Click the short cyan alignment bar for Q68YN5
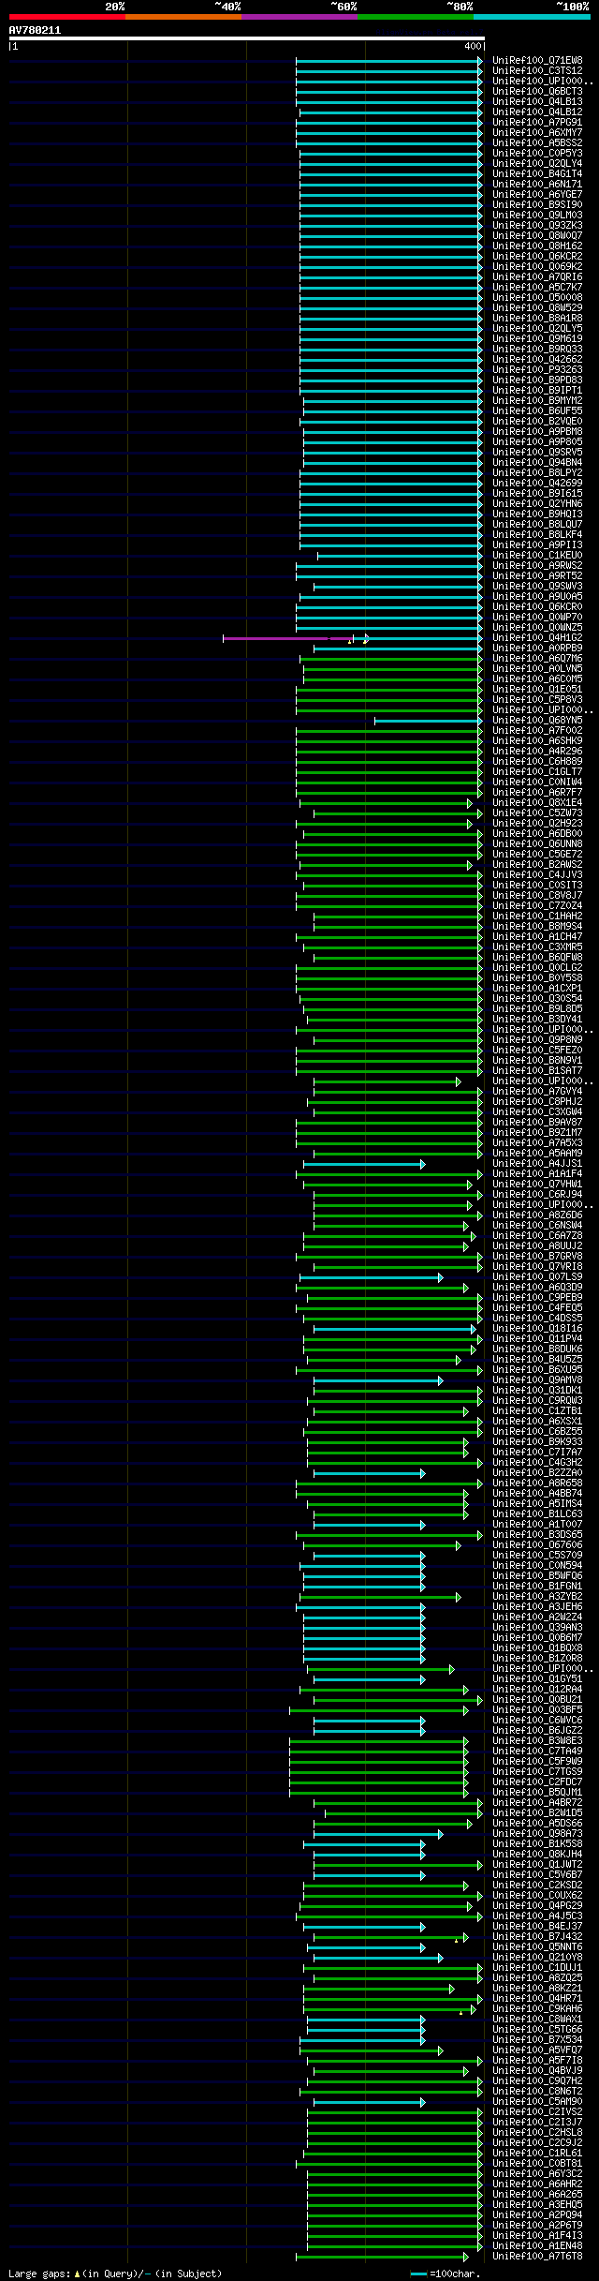This screenshot has width=599, height=2281. [429, 721]
